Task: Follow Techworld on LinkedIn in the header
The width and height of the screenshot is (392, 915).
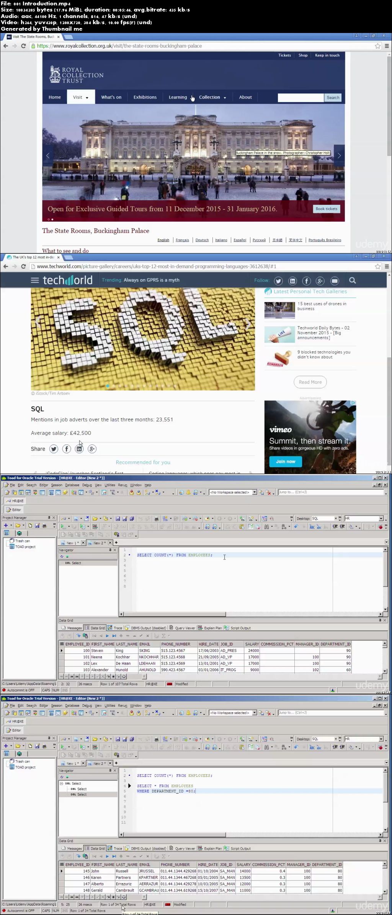Action: pos(292,281)
